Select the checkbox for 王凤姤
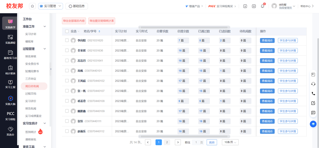Screen dimensions: 319x148 [67, 81]
